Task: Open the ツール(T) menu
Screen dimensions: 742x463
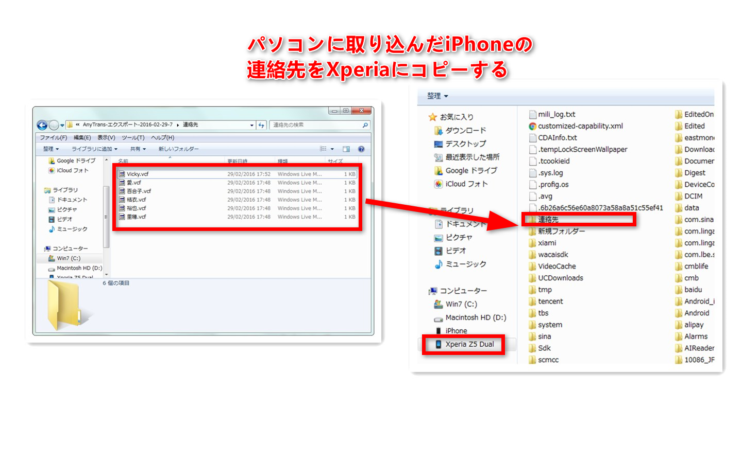Action: [x=133, y=138]
